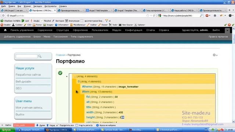Click the vertical page scrollbar down arrow

tap(234, 121)
